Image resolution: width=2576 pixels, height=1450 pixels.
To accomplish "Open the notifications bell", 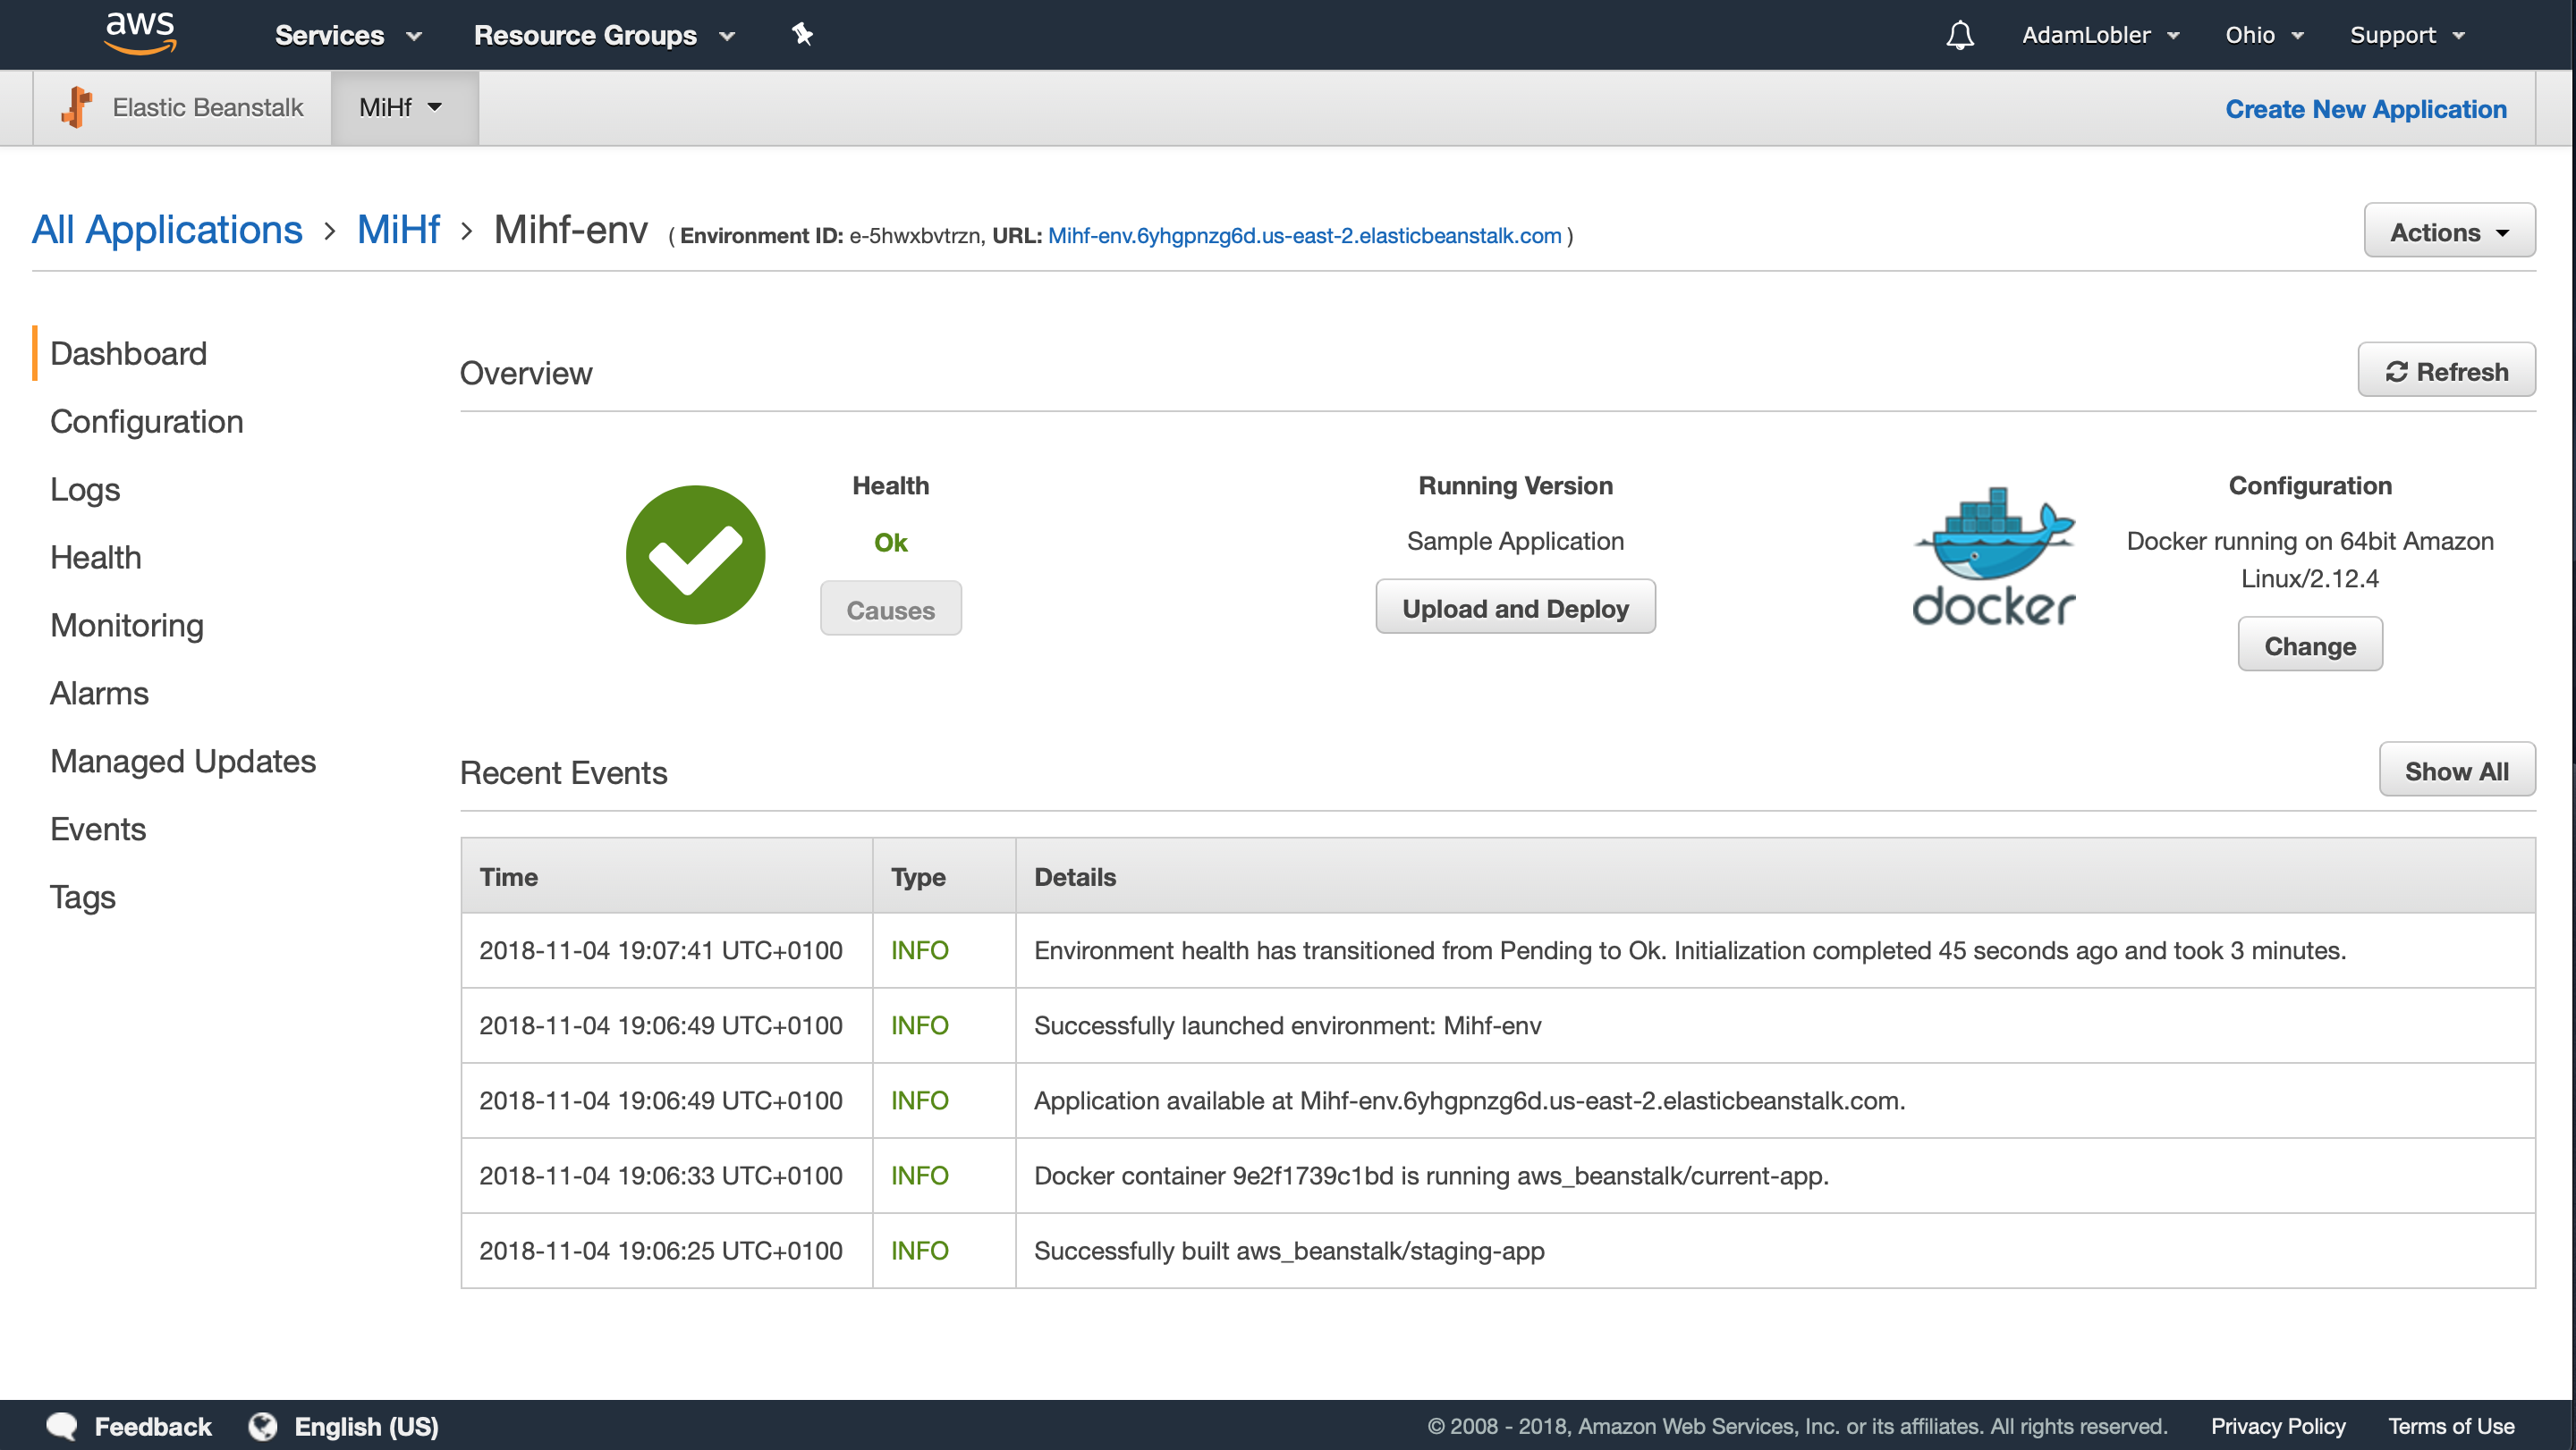I will coord(1959,35).
